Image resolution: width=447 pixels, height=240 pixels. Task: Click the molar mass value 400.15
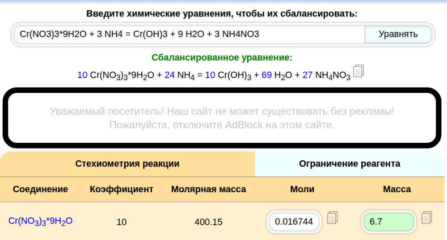pos(208,221)
